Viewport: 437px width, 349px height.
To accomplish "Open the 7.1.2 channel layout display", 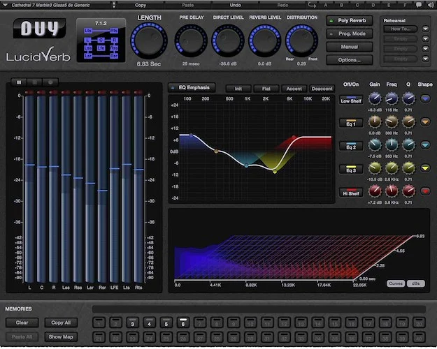I will pyautogui.click(x=101, y=40).
